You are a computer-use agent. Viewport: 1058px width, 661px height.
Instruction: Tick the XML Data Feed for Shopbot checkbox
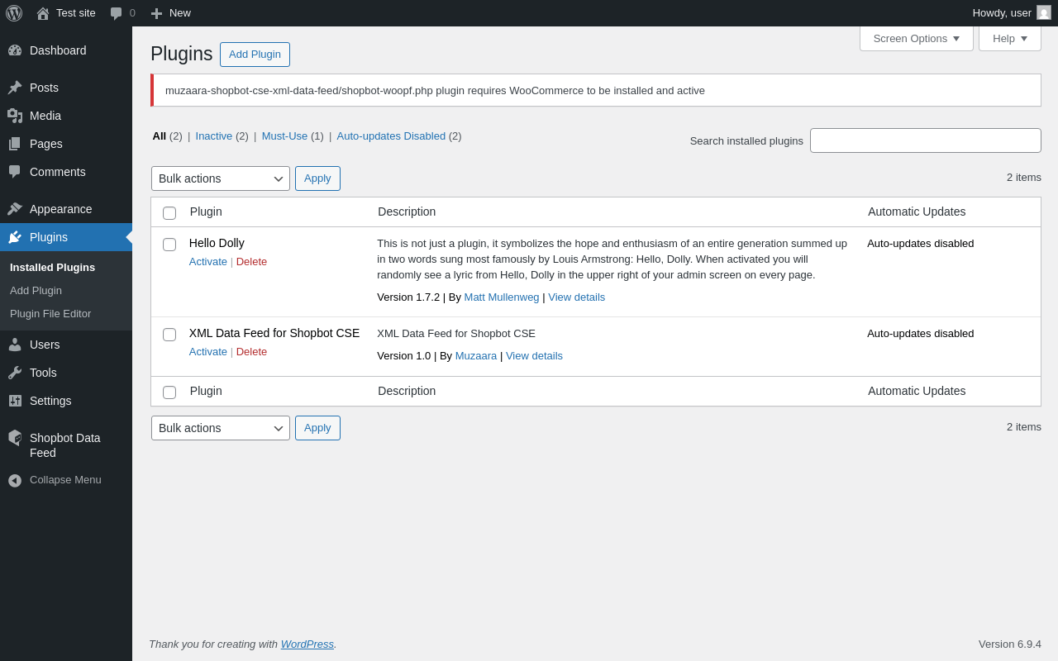[169, 335]
